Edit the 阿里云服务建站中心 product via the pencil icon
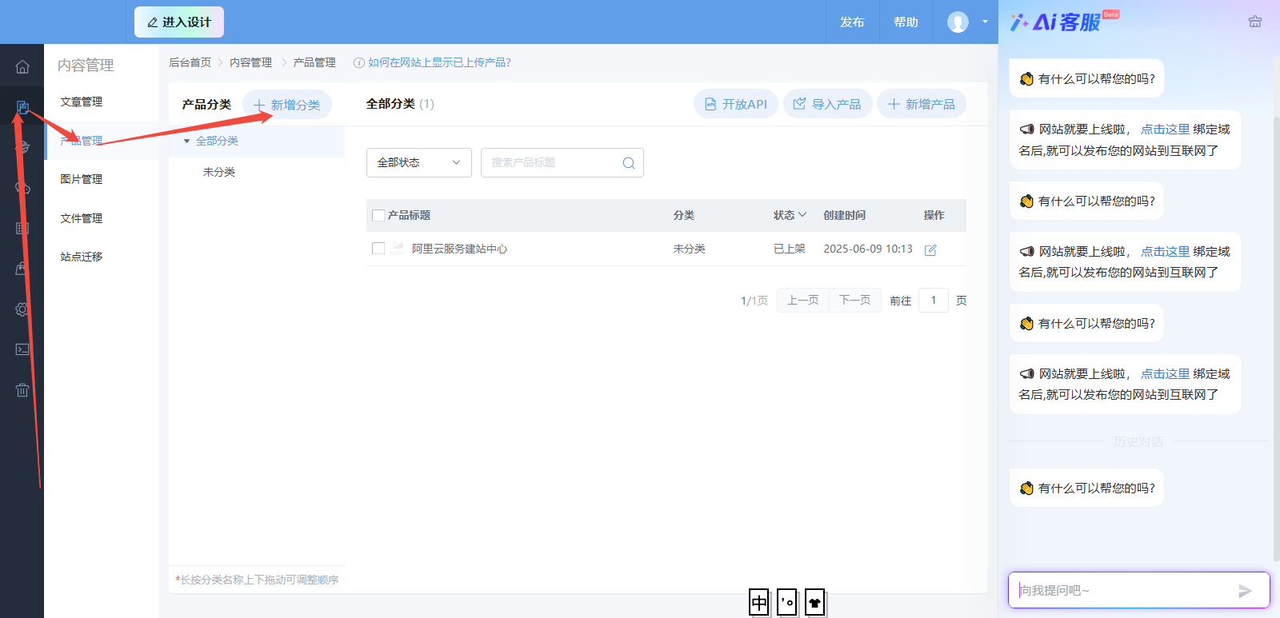The image size is (1280, 618). (930, 249)
